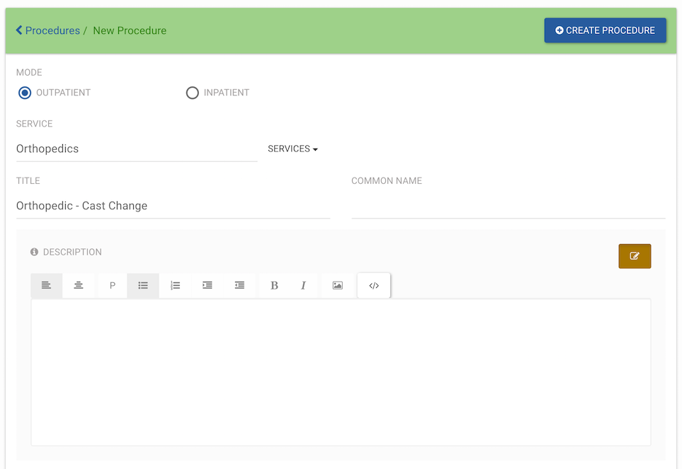This screenshot has height=469, width=682.
Task: Insert a bulleted list in the description
Action: [142, 285]
